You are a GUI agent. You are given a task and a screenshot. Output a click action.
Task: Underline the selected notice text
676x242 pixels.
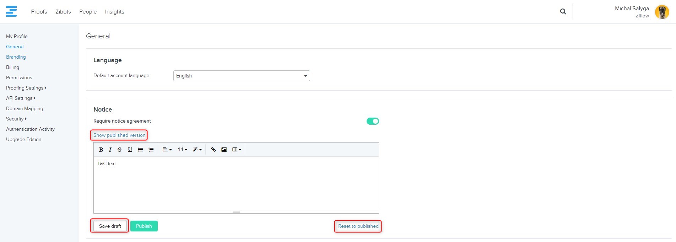130,150
